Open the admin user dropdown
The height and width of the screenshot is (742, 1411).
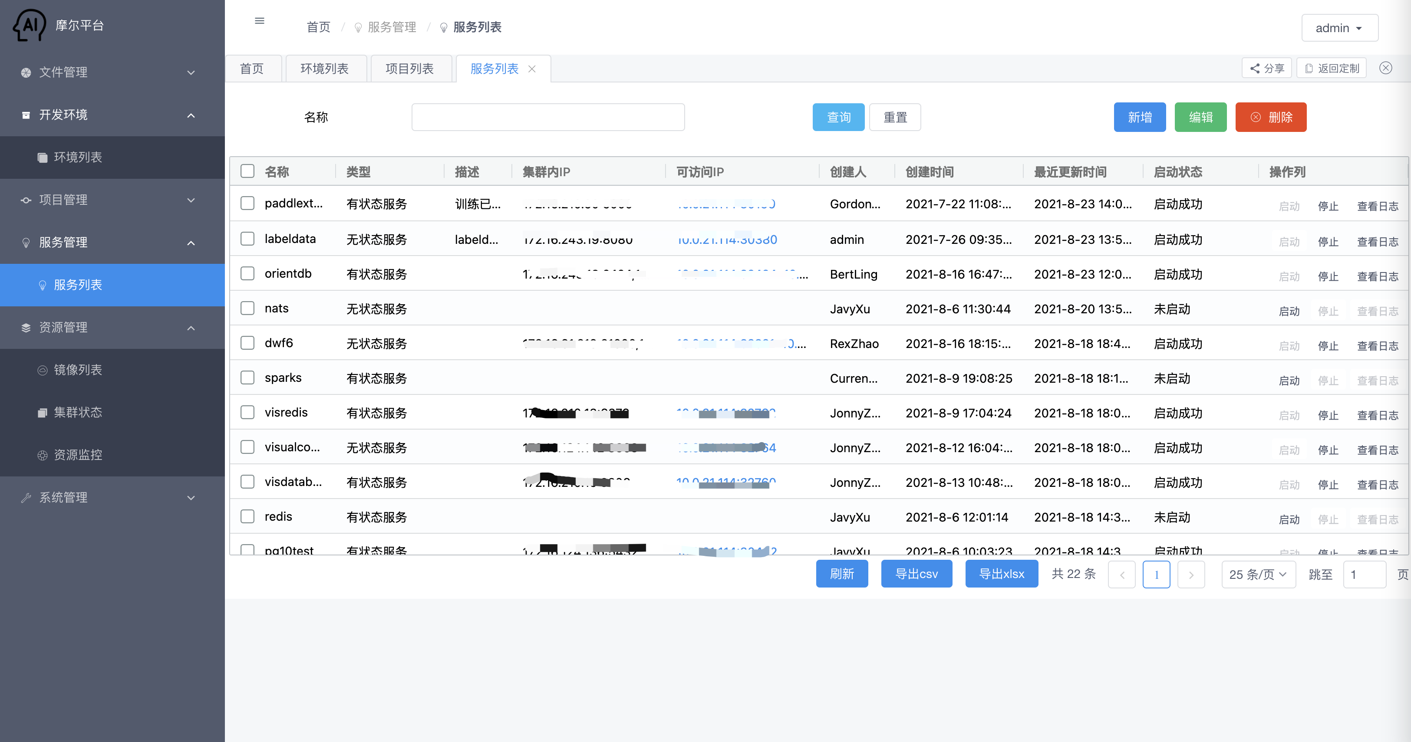[1340, 28]
